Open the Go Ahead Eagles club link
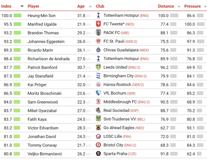Viewport: 207px width, 160px height. 119,128
